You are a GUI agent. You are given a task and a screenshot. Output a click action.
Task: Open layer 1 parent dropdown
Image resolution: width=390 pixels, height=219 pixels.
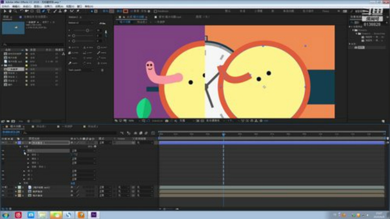pyautogui.click(x=146, y=143)
